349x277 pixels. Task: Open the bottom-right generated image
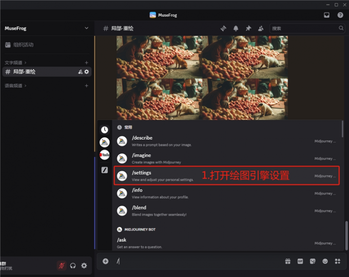click(245, 99)
